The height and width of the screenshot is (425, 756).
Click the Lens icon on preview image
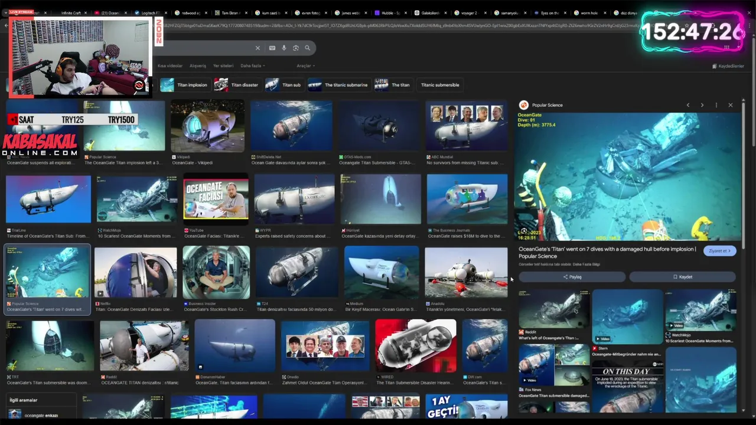click(x=524, y=231)
